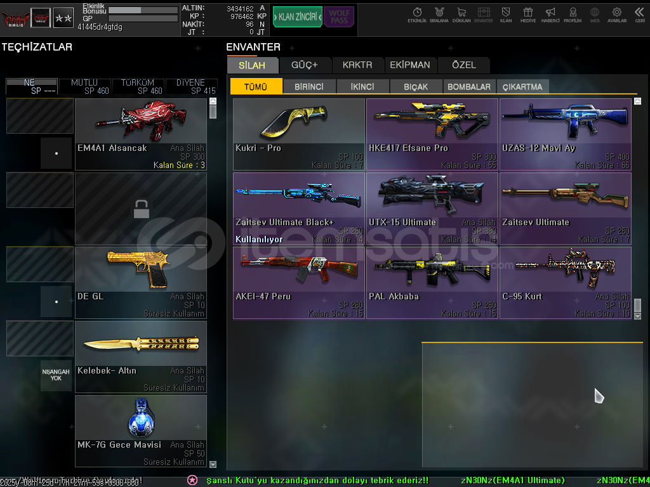Open the HABERCİ megaphone icon

pos(550,15)
